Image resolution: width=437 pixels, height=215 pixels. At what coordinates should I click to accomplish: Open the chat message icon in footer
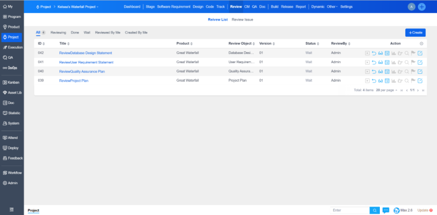tap(386, 210)
